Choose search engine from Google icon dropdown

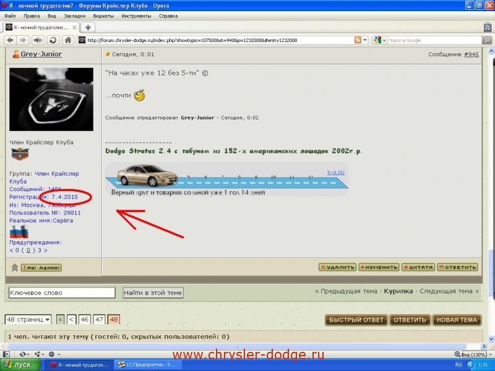click(379, 40)
